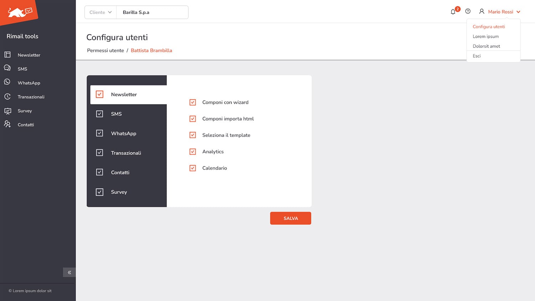This screenshot has width=535, height=301.
Task: Collapse the sidebar with double chevron
Action: tap(70, 272)
